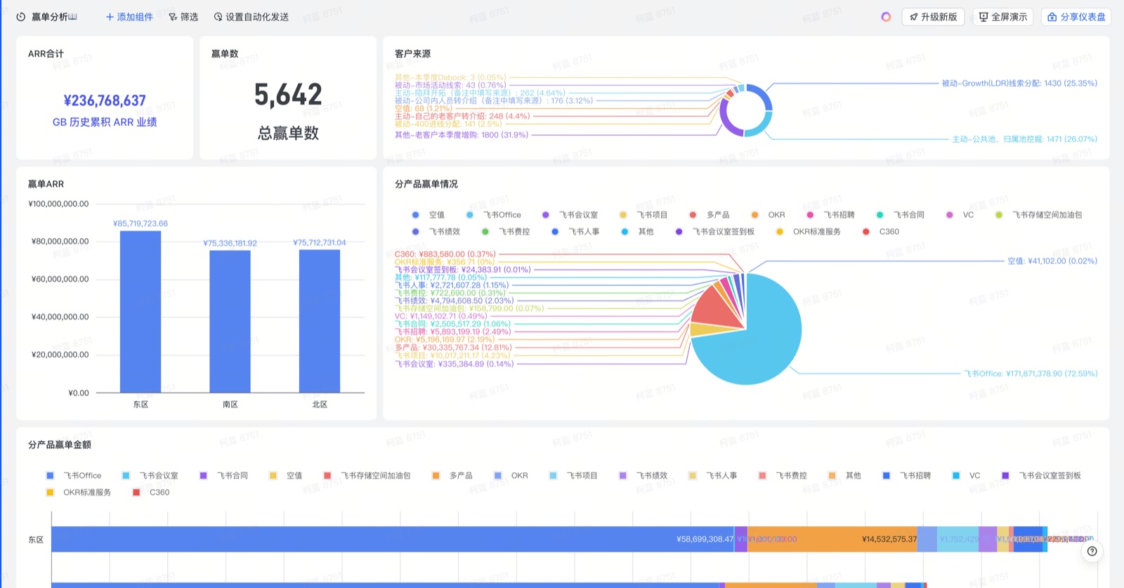
Task: Toggle 飞书存储空间加油包 legend in 分产品赢单金额 chart
Action: [367, 476]
